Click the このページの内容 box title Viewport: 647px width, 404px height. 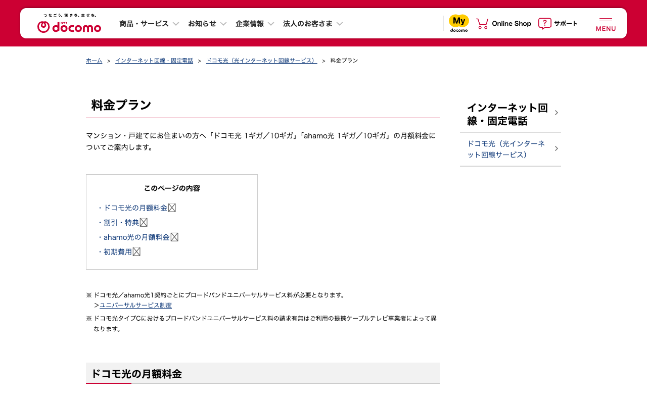(x=172, y=188)
